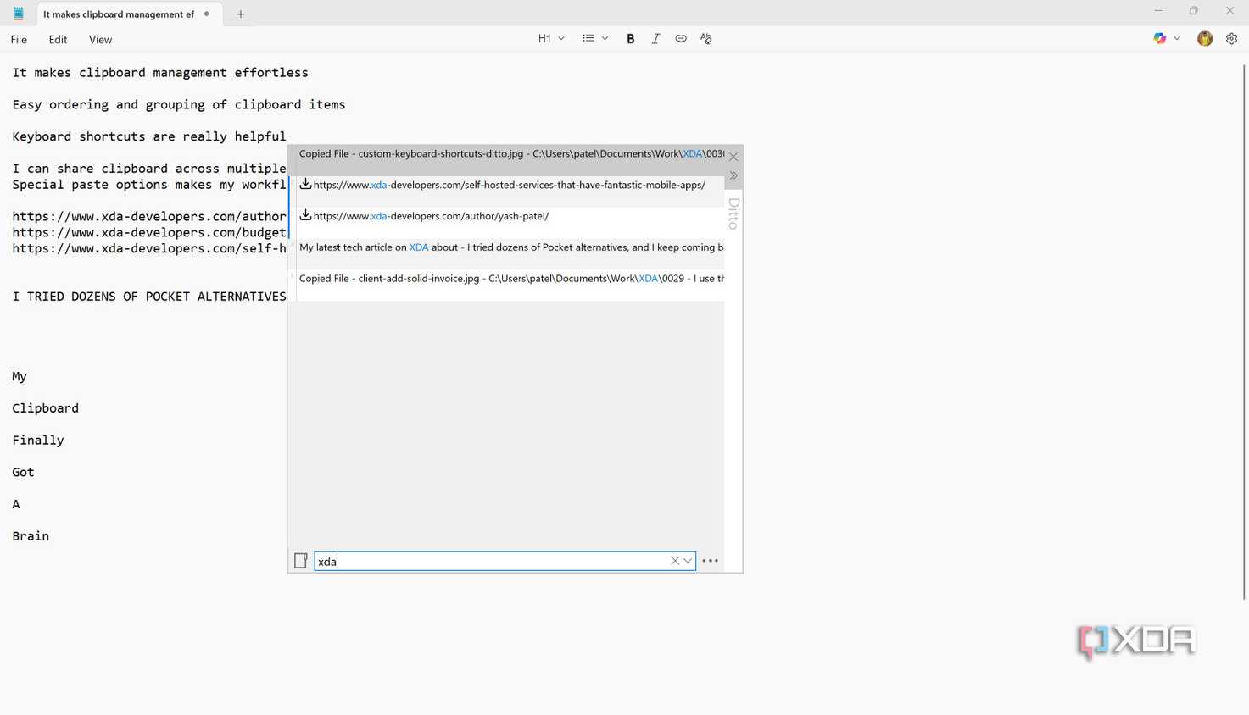The height and width of the screenshot is (715, 1249).
Task: Click the word 'My' in the document
Action: pos(20,377)
